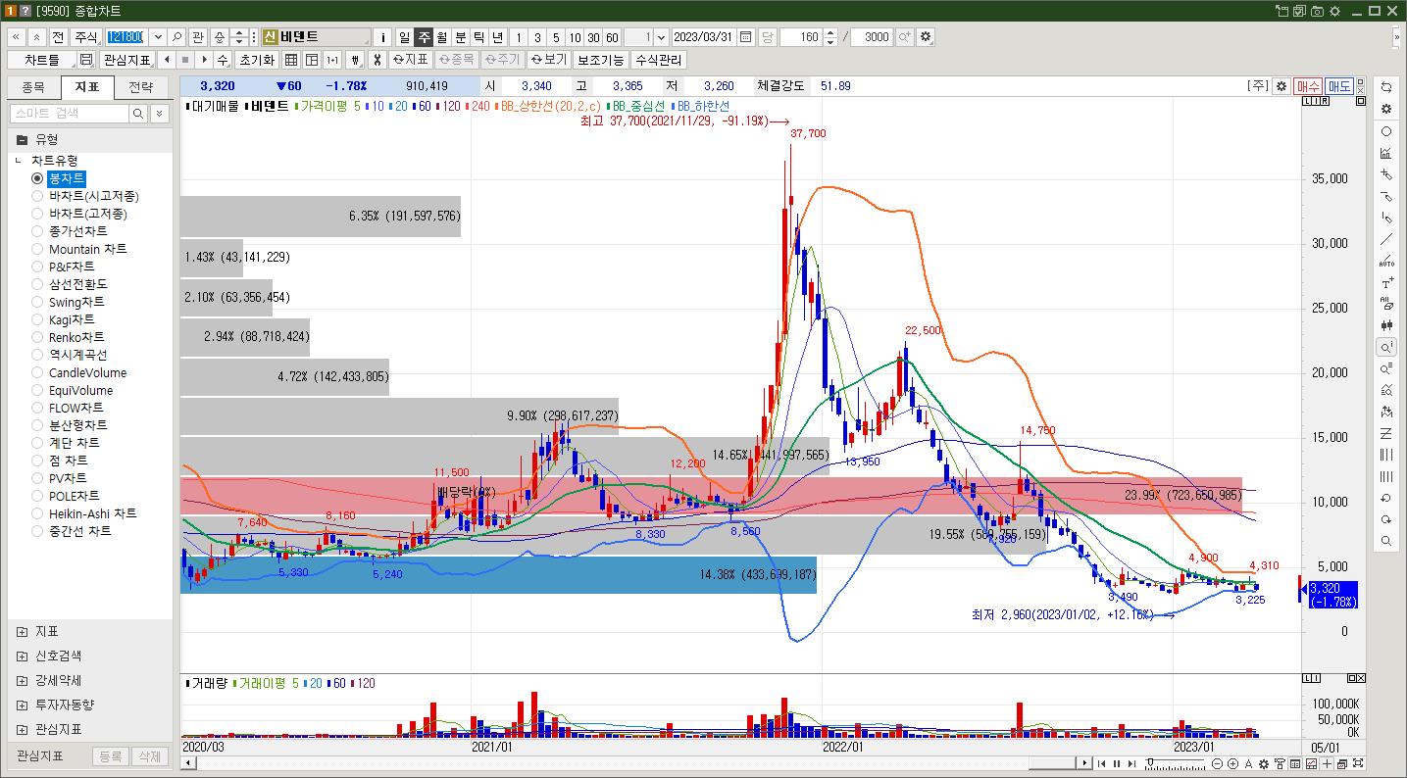Click the pause playback button at bottom

(x=1116, y=763)
